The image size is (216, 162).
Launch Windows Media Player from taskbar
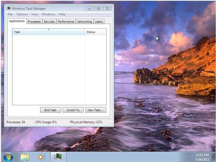pyautogui.click(x=41, y=157)
